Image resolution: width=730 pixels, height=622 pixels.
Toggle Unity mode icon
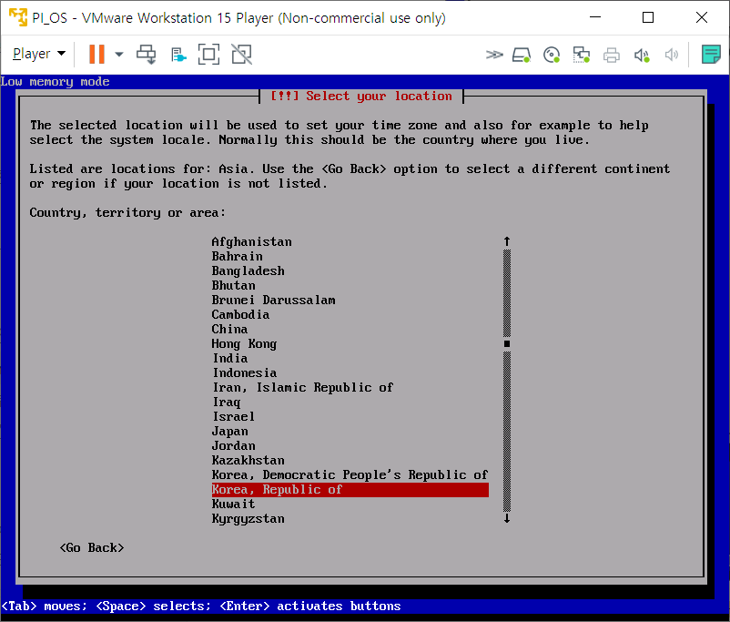coord(241,54)
